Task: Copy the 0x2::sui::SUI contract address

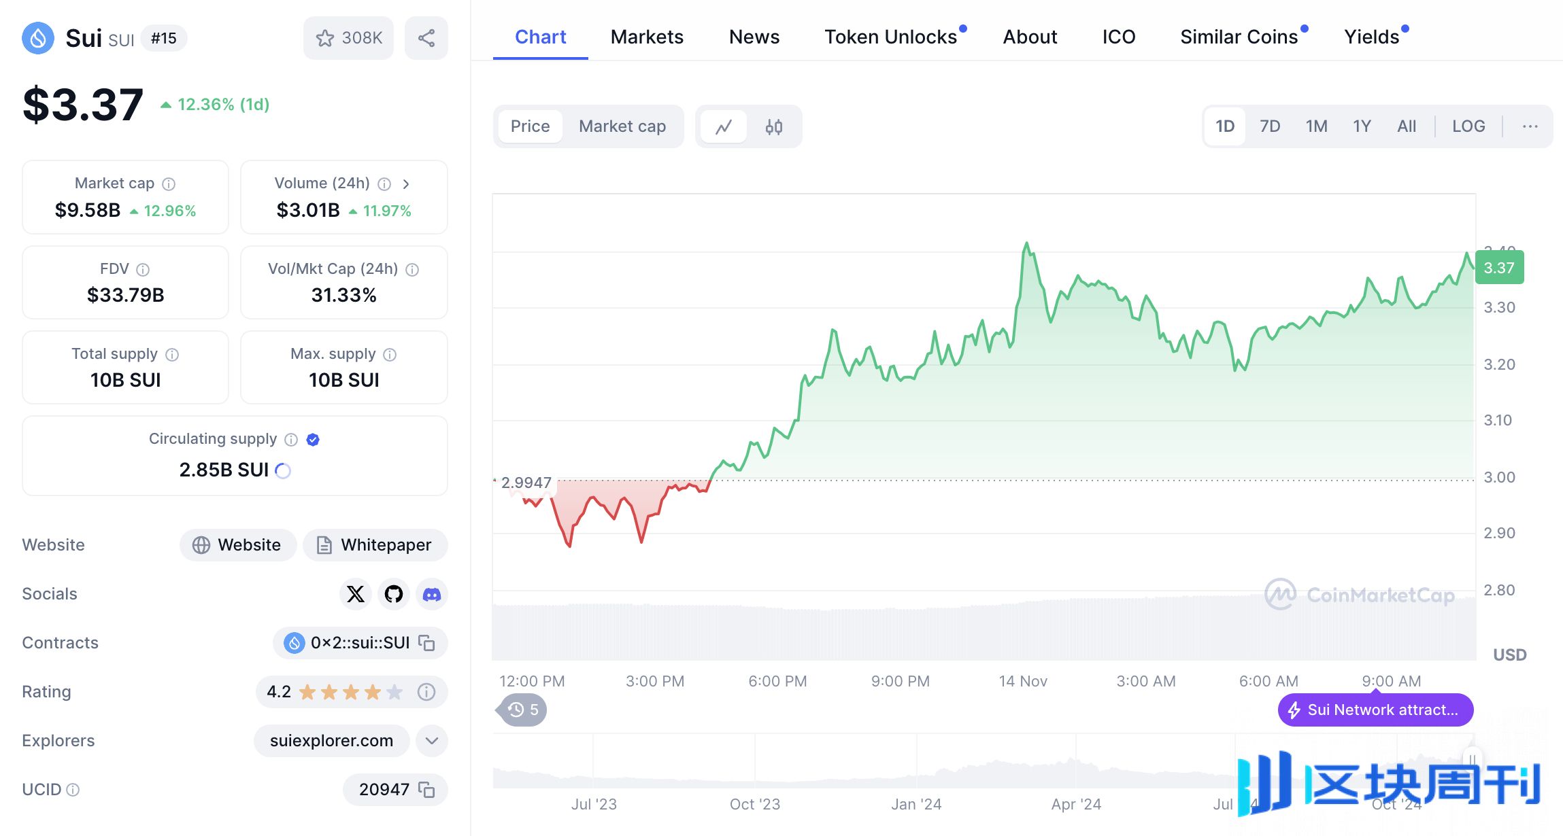Action: coord(426,643)
